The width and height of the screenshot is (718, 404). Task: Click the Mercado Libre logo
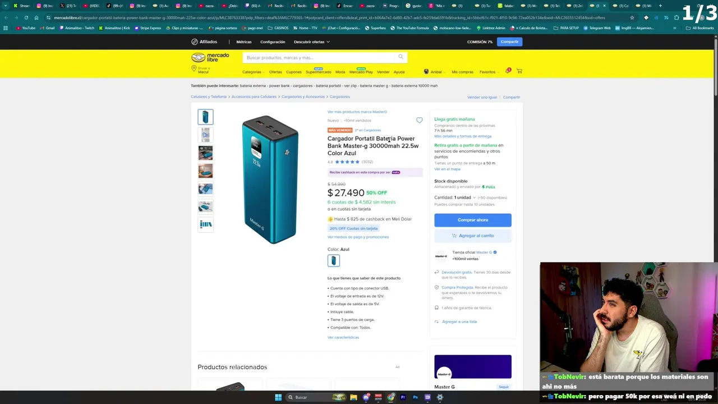pos(210,57)
